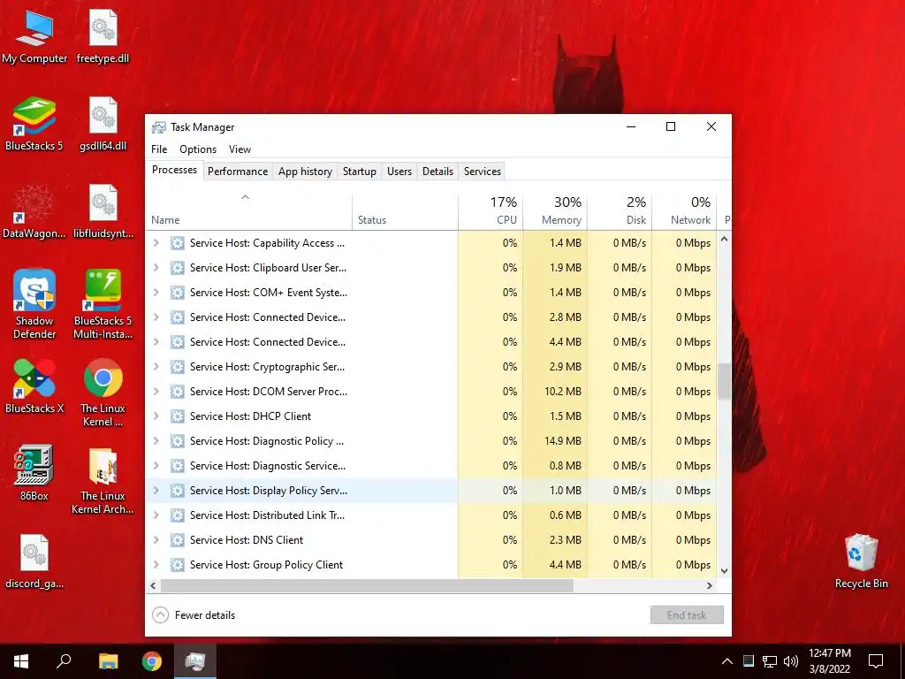Screen dimensions: 905x679
Task: Open The Linux Kernel Archives folder
Action: click(103, 480)
